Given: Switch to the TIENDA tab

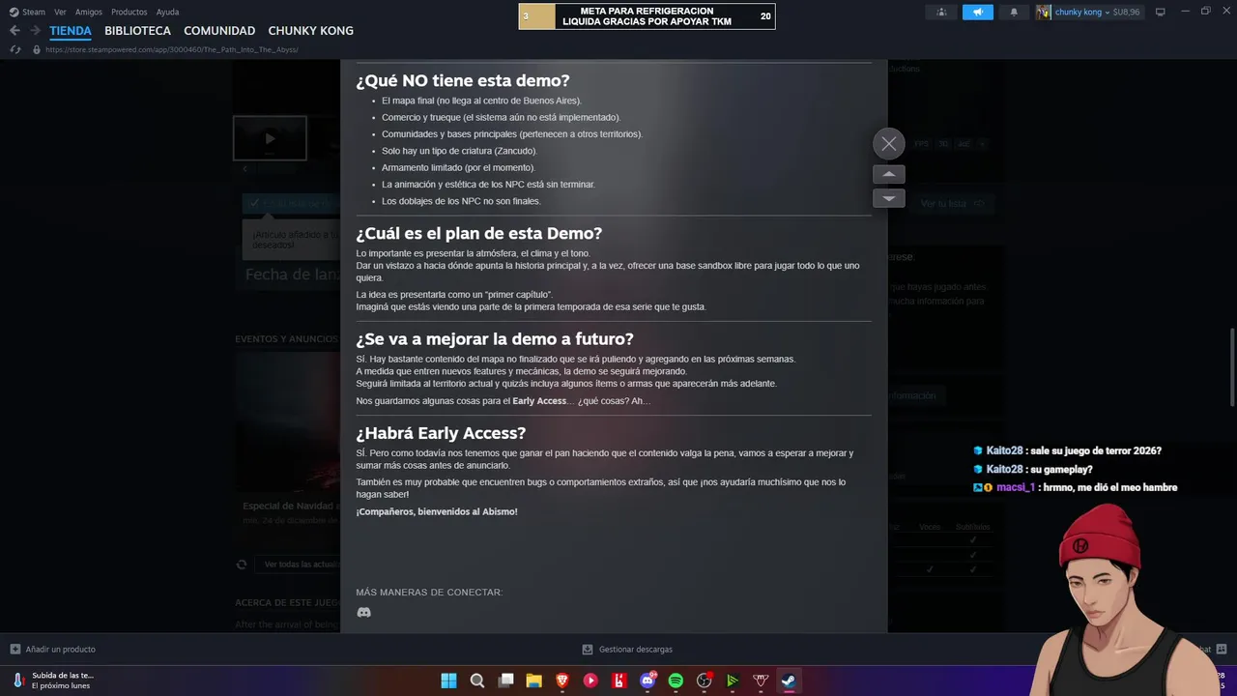Looking at the screenshot, I should tap(71, 31).
